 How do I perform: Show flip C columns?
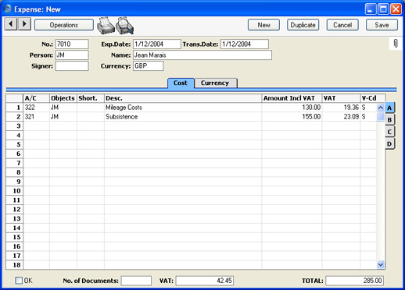389,132
